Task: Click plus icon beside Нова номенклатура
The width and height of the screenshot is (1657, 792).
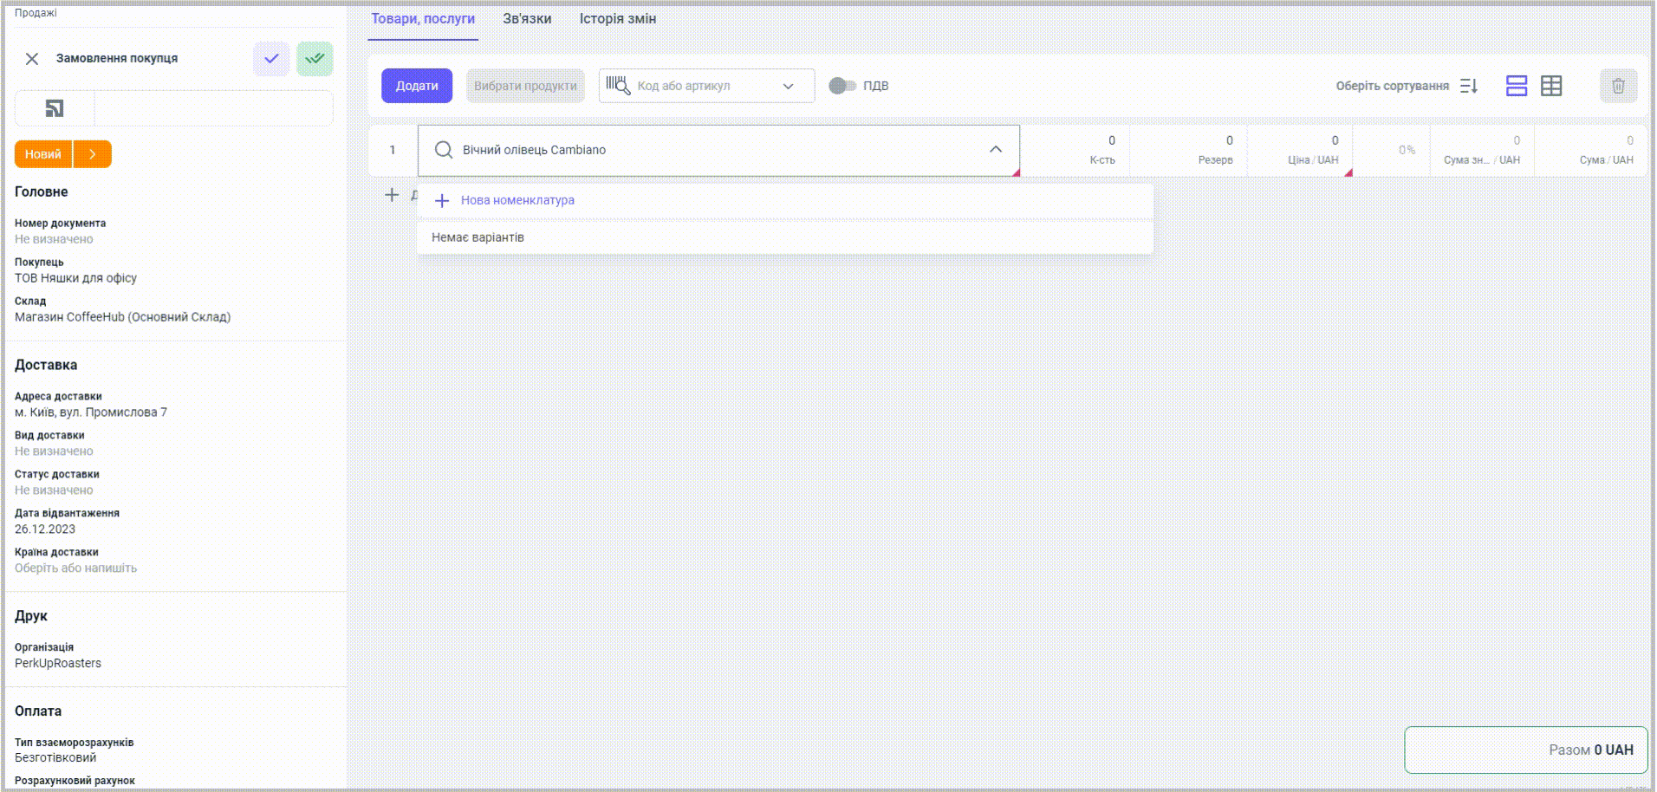Action: [x=442, y=200]
